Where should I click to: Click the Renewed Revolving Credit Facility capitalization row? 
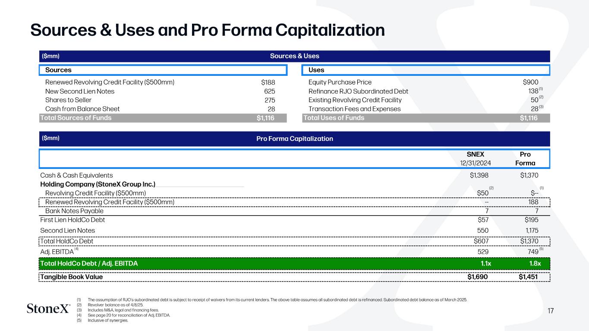pos(294,202)
